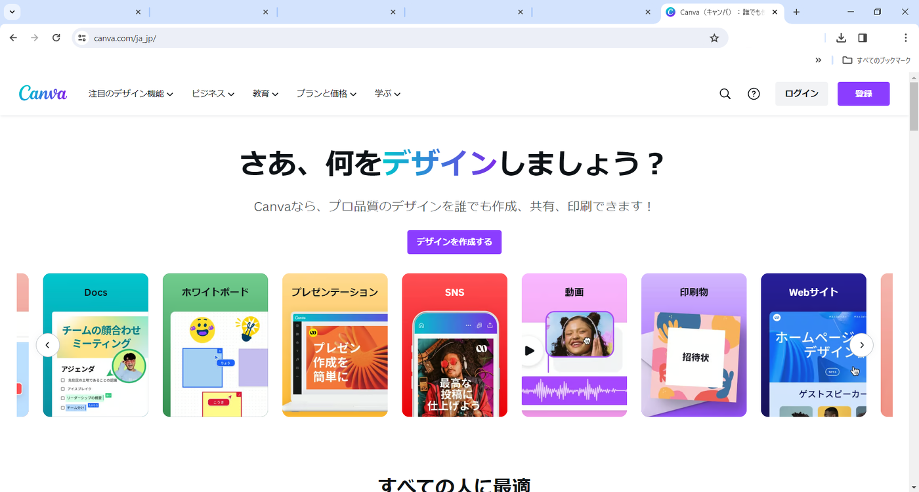The width and height of the screenshot is (919, 492).
Task: Open the ホワイトボード category card
Action: click(215, 344)
